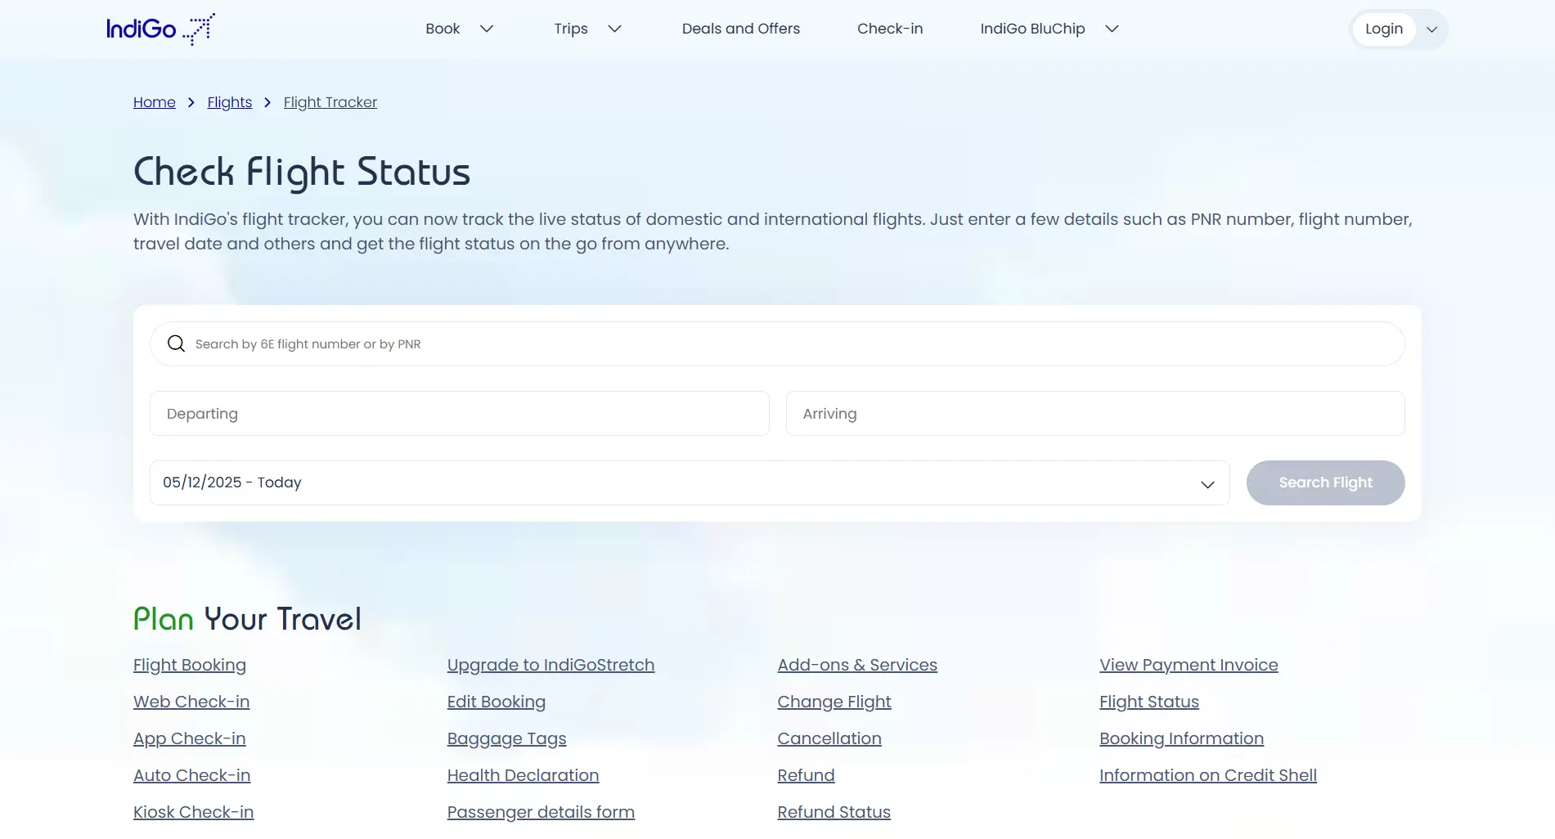Click the Search Flight button

(1324, 482)
